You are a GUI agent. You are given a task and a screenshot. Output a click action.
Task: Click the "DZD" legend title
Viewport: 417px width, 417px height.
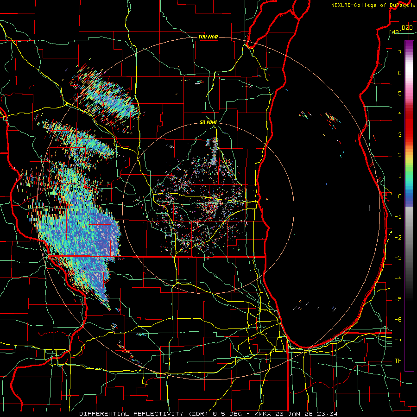407,28
